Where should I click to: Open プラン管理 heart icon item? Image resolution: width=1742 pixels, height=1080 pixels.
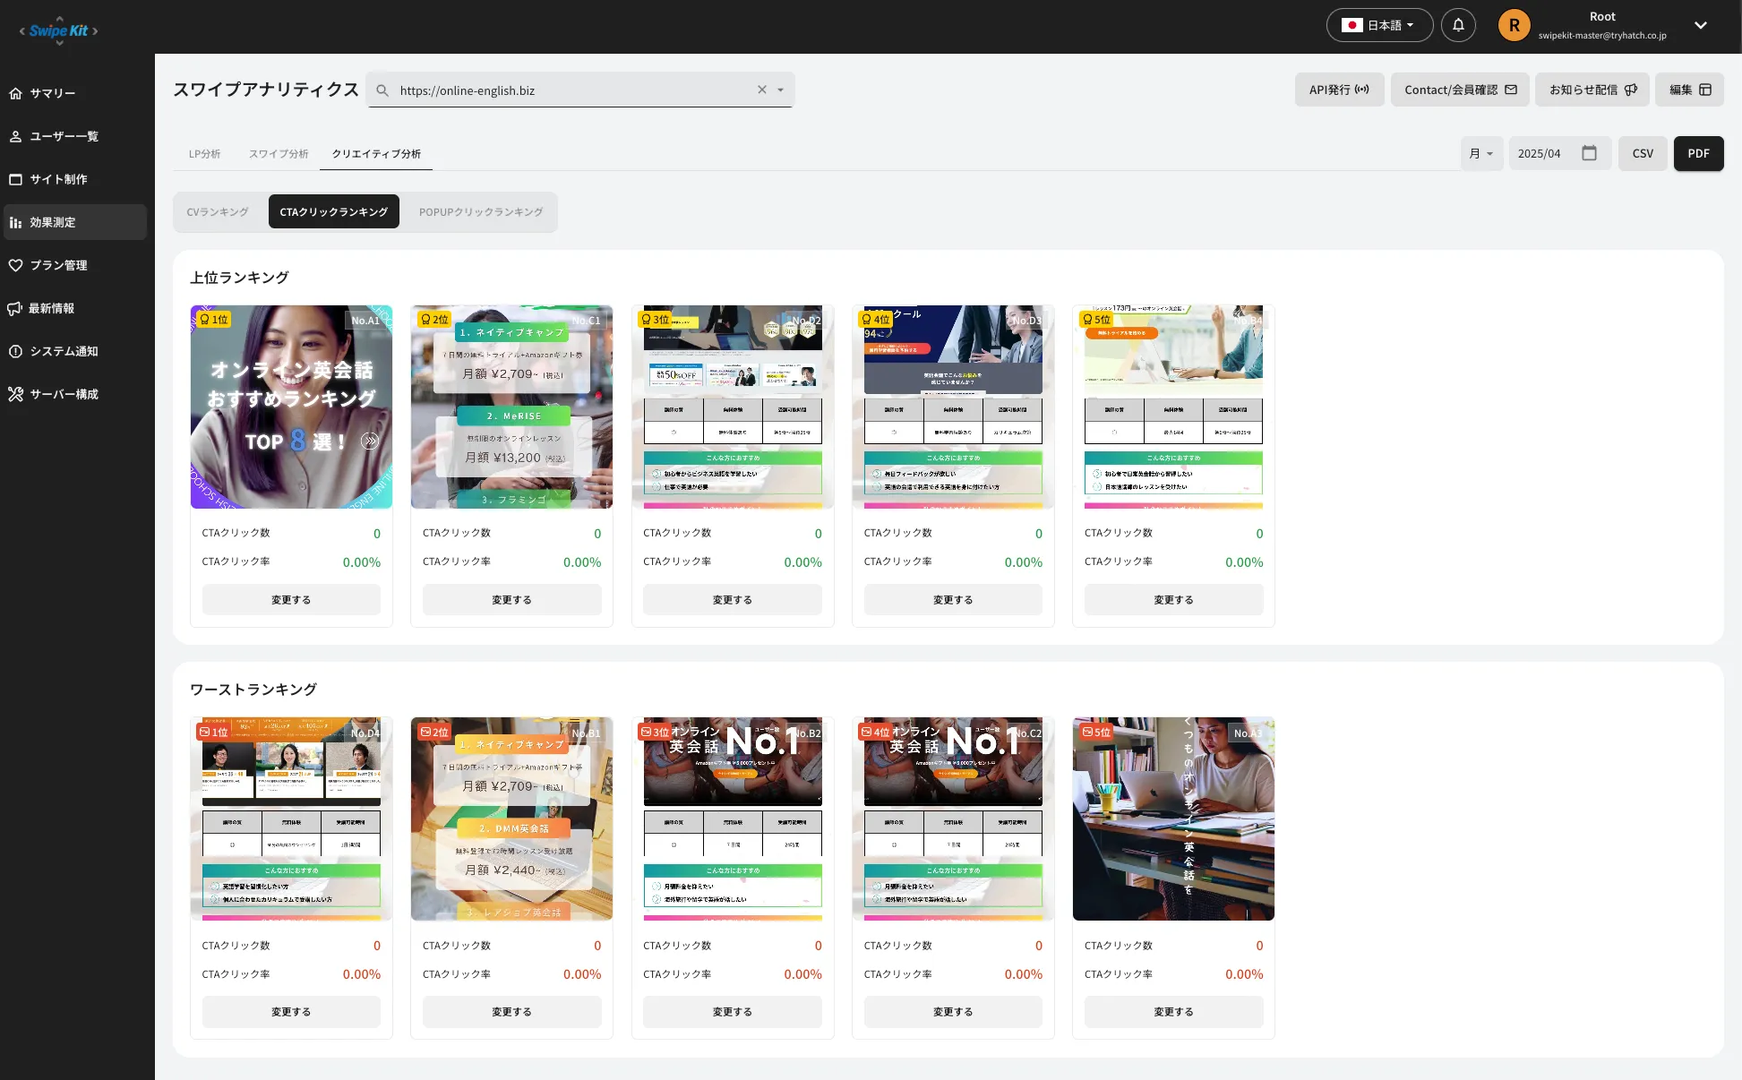click(x=16, y=265)
